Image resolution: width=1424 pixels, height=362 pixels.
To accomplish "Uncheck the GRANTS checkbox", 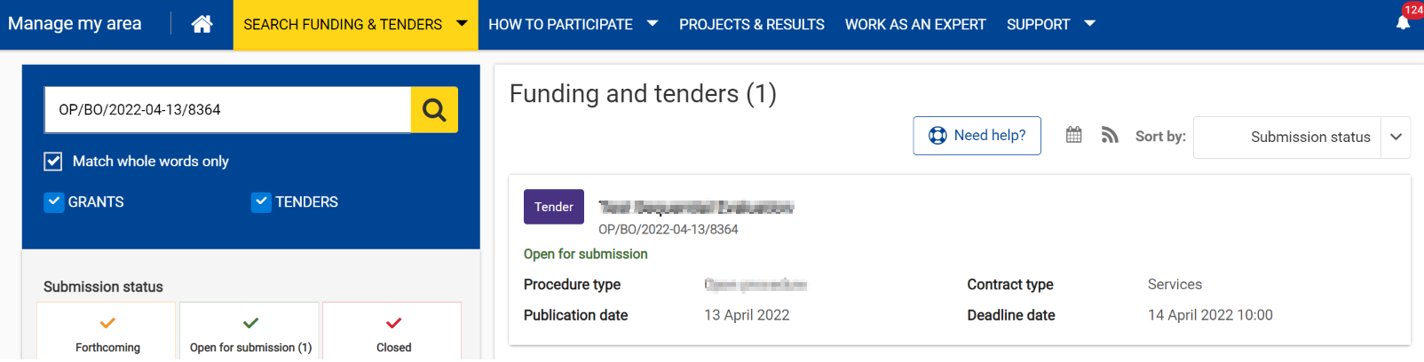I will tap(54, 201).
